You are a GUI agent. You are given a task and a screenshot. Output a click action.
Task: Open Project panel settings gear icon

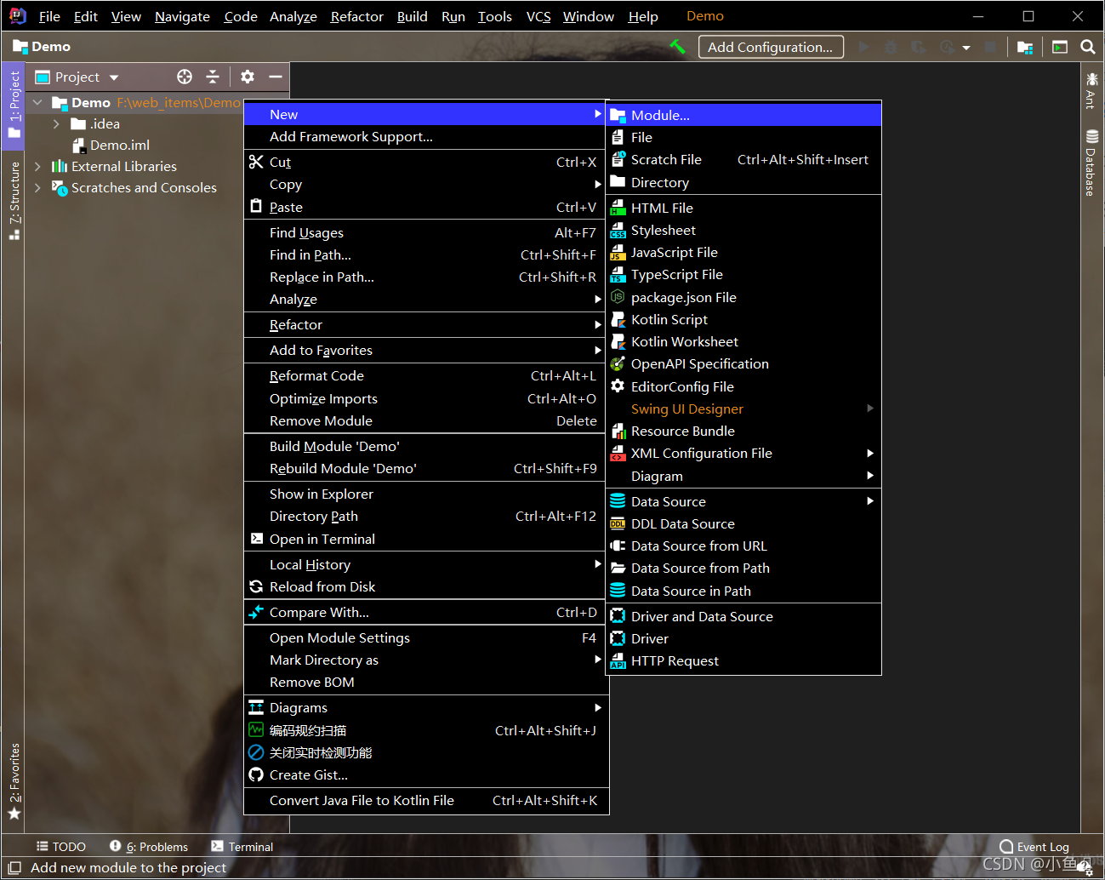click(x=248, y=77)
